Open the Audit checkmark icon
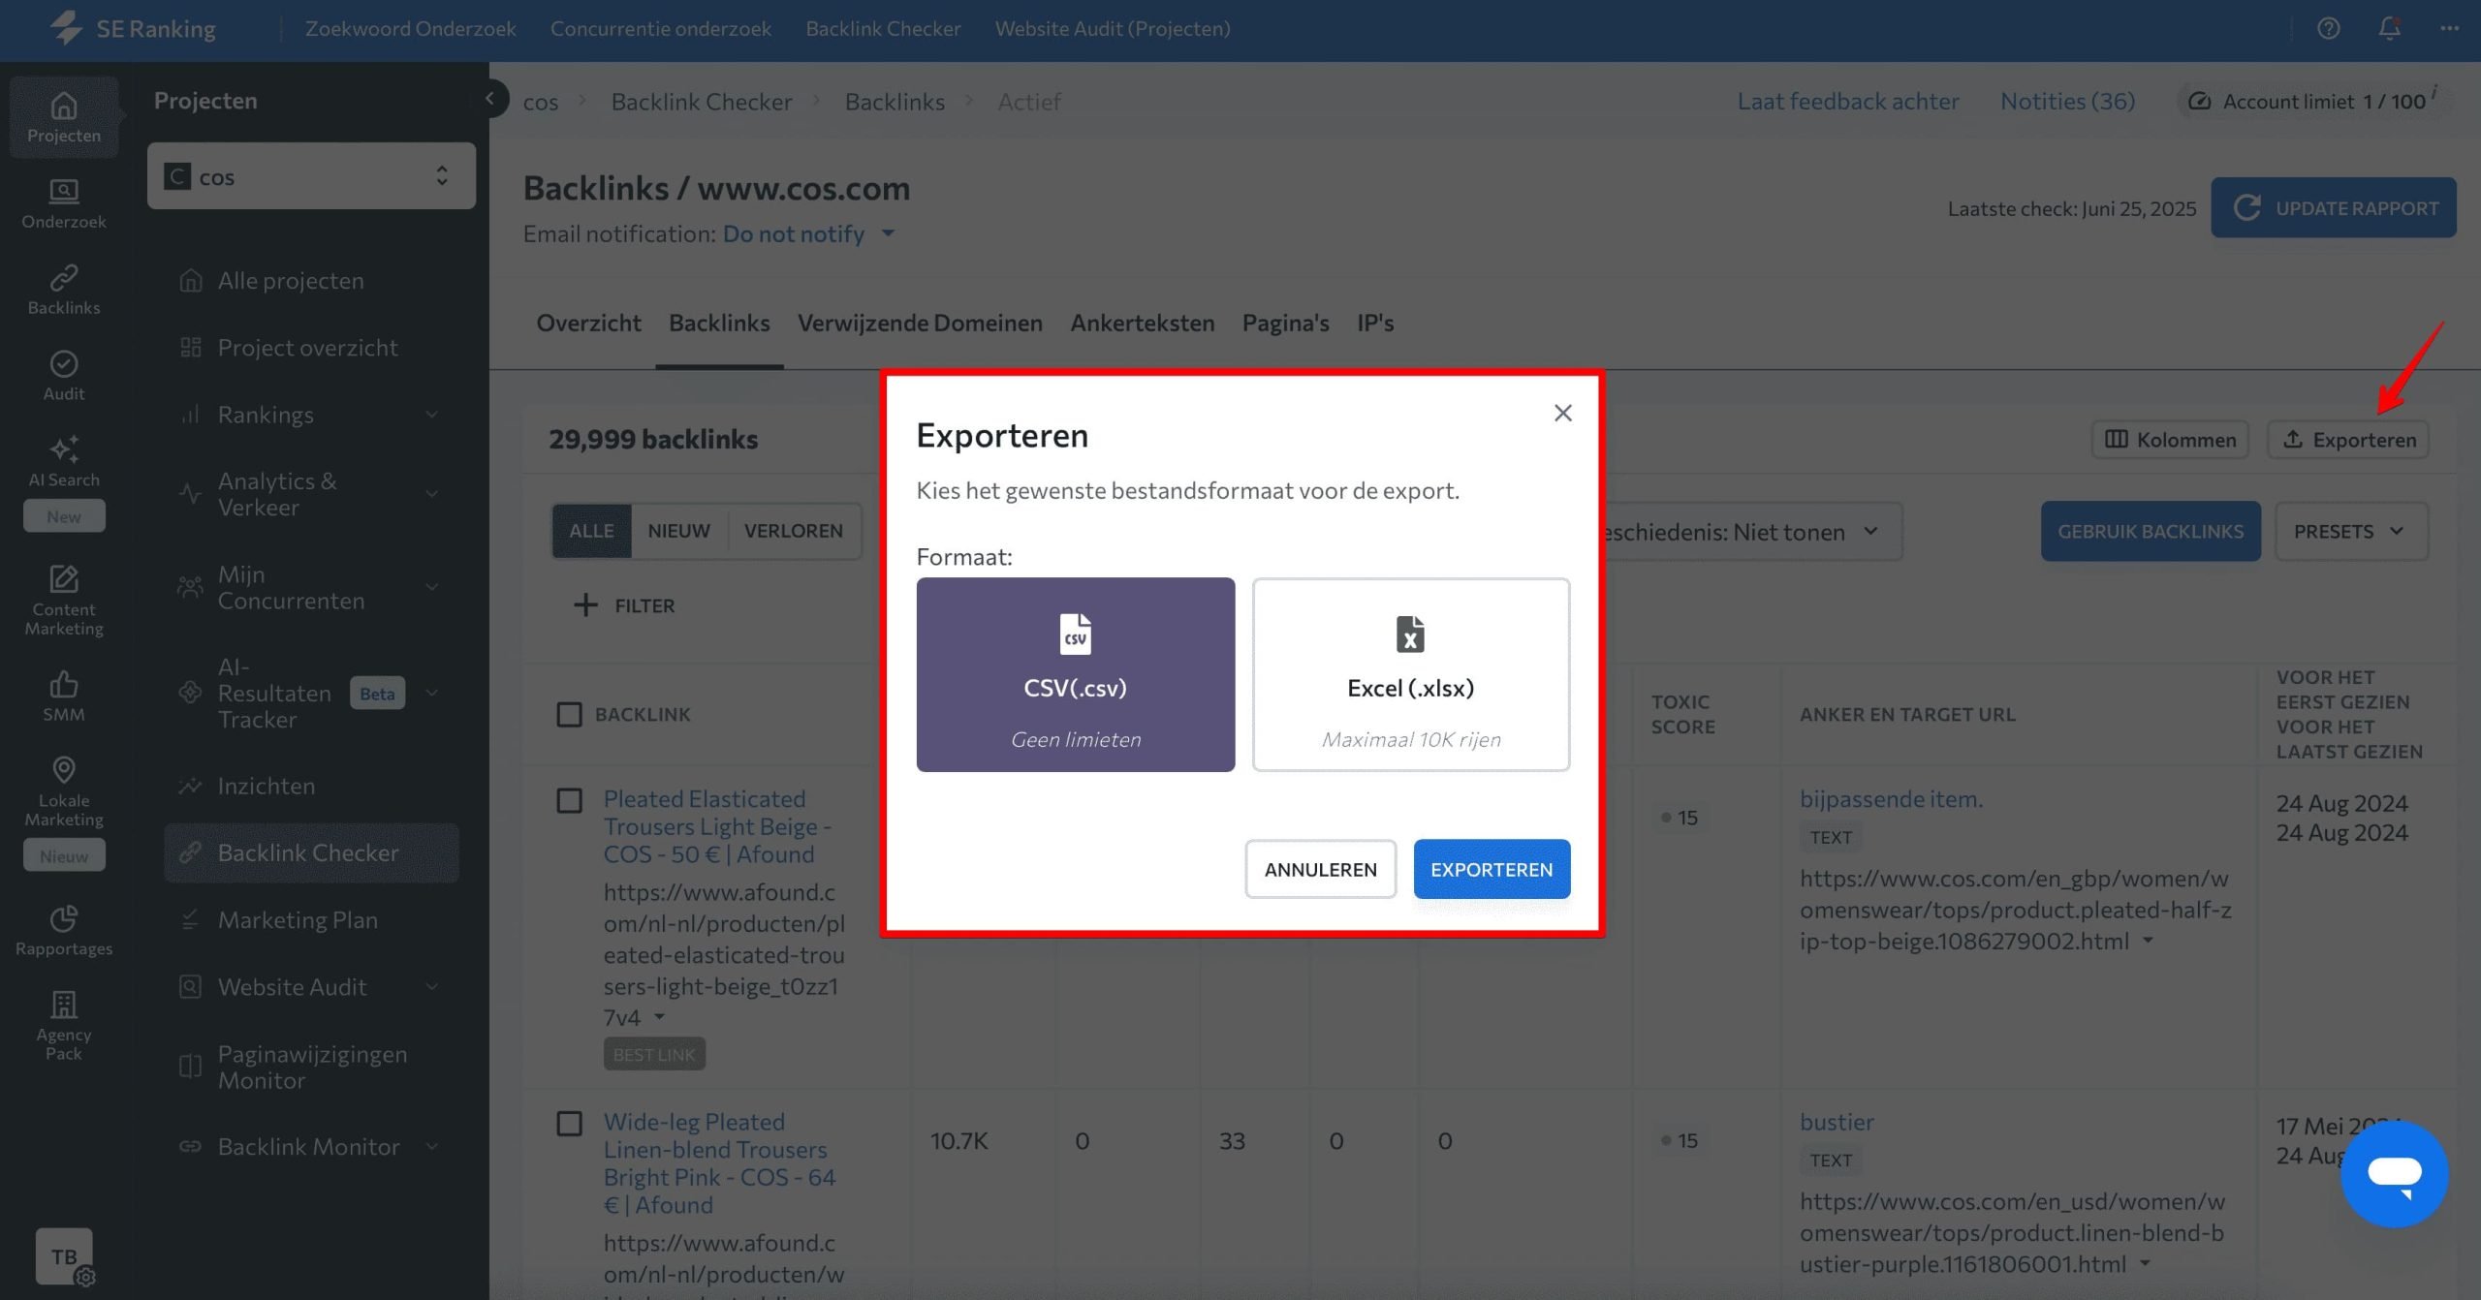 64,363
